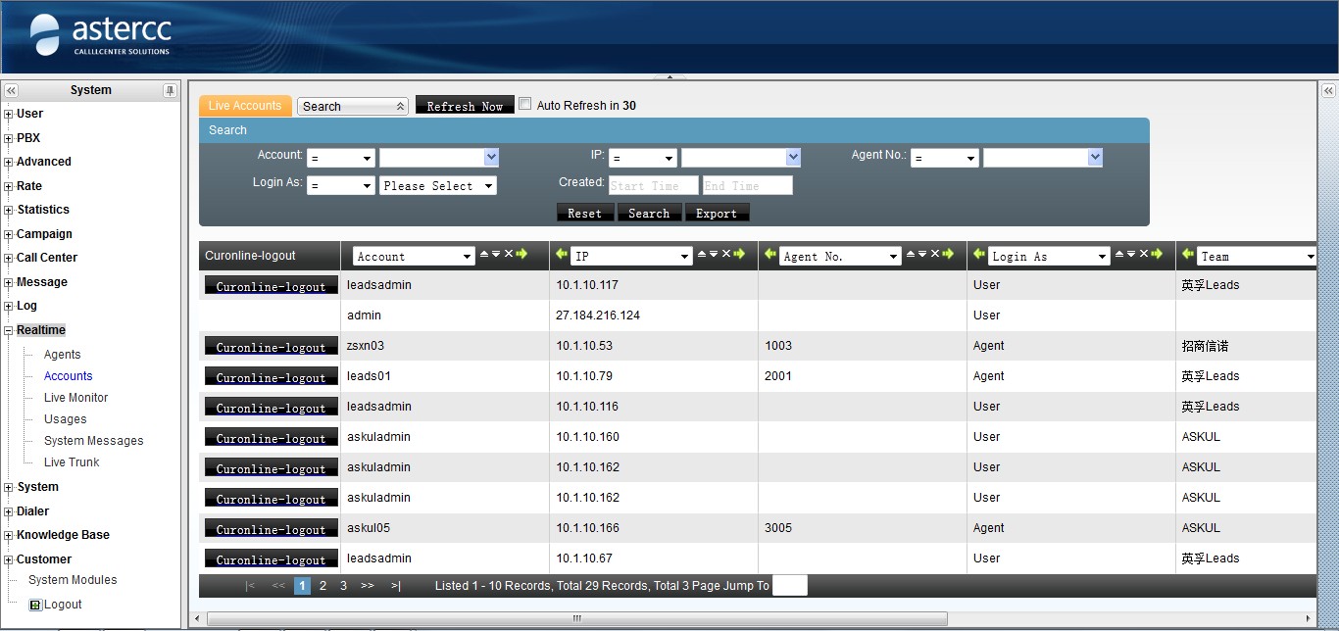Pin the System sidebar panel
This screenshot has height=631, width=1339.
coord(170,90)
